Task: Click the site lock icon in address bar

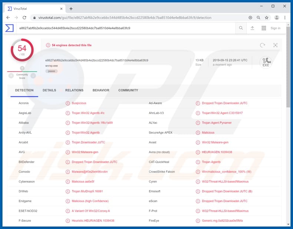Action: click(34, 18)
